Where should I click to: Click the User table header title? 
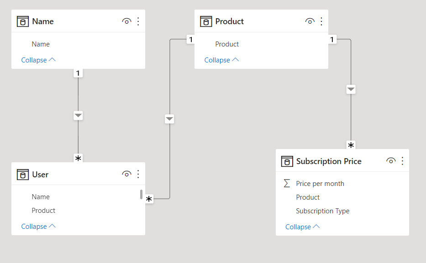40,174
